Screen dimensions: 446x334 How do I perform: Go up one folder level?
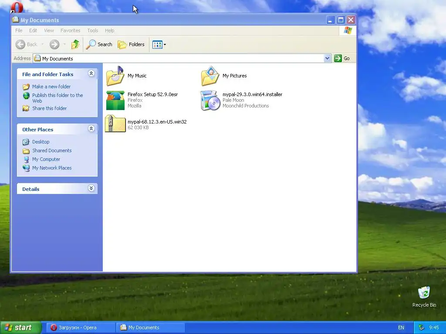tap(75, 44)
